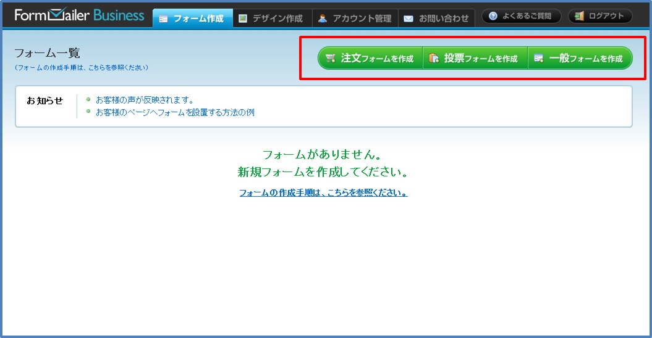This screenshot has width=652, height=338.
Task: Create an order form with 注文フォームを作成
Action: 370,58
